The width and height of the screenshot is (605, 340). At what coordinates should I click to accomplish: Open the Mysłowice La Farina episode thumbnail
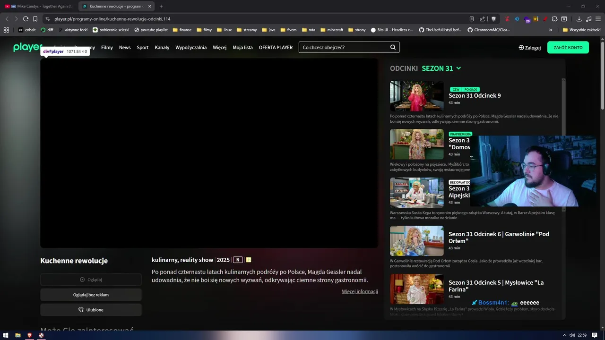(x=416, y=289)
